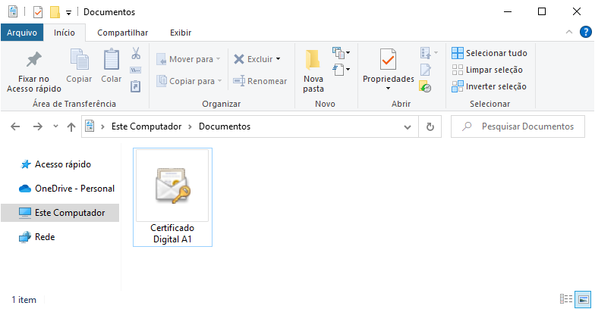Click Documentos in the address bar

(225, 126)
